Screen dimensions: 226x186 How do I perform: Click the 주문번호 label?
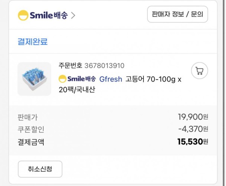[x=70, y=65]
